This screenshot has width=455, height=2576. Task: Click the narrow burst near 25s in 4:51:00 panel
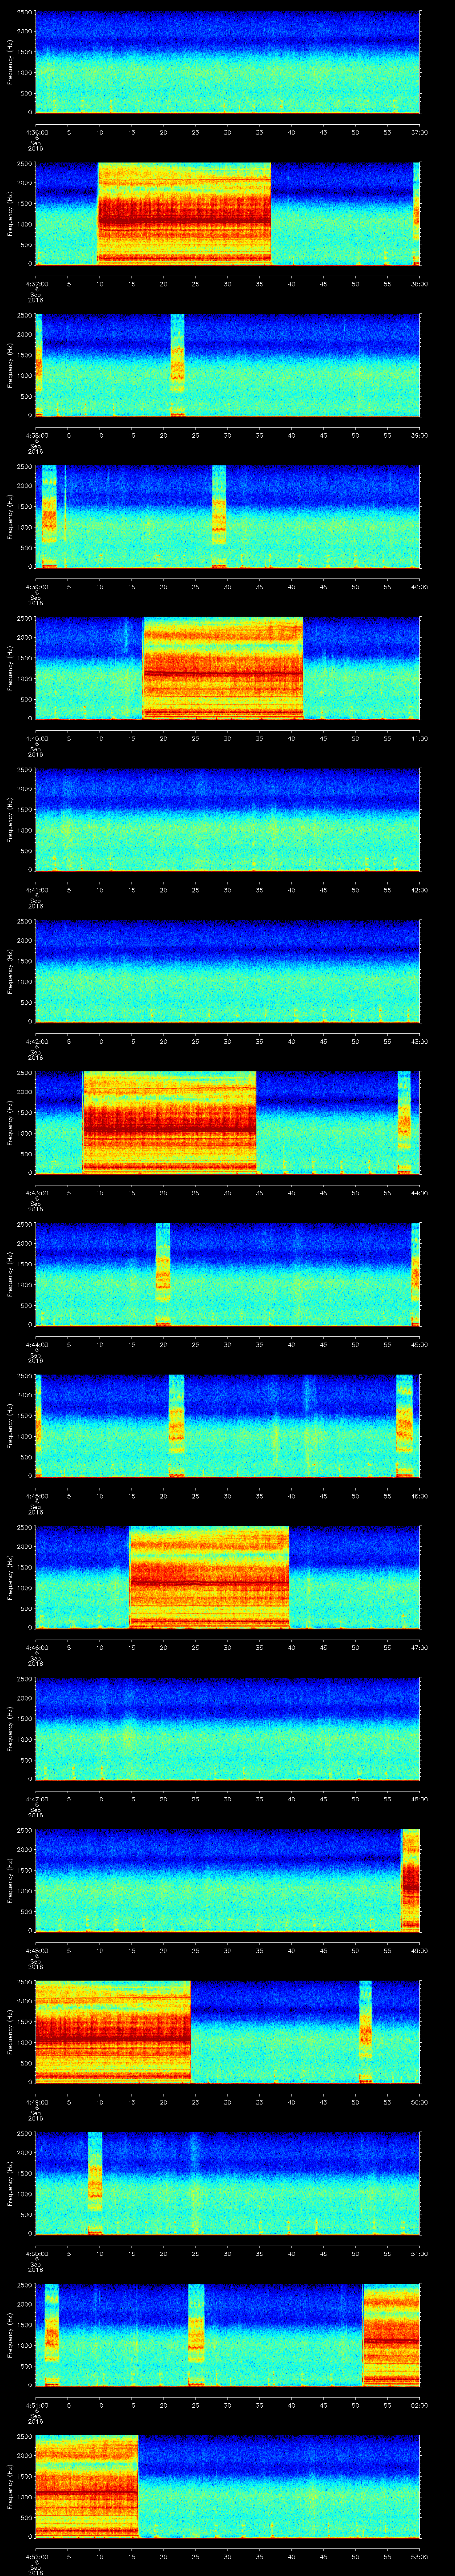196,2334
